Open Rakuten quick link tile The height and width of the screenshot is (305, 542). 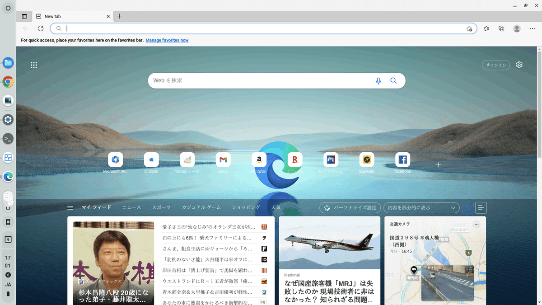[295, 163]
